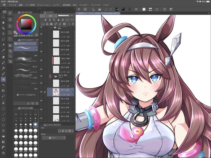Hide レイヤー 24 with its eye icon
The height and width of the screenshot is (158, 211).
tap(41, 60)
